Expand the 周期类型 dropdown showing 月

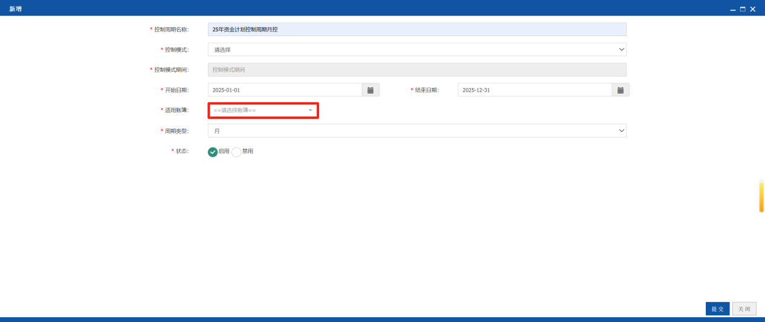click(x=417, y=130)
